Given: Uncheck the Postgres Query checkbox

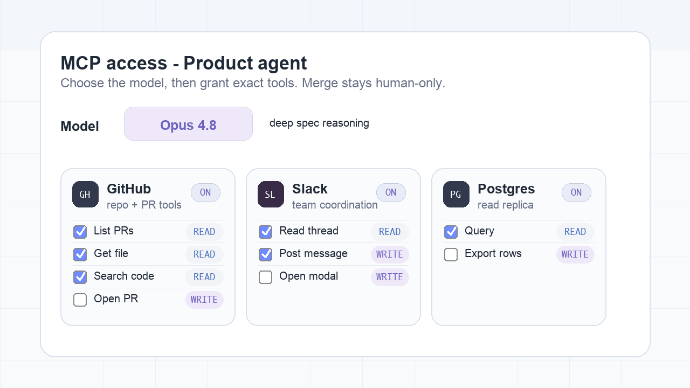Looking at the screenshot, I should pos(451,232).
